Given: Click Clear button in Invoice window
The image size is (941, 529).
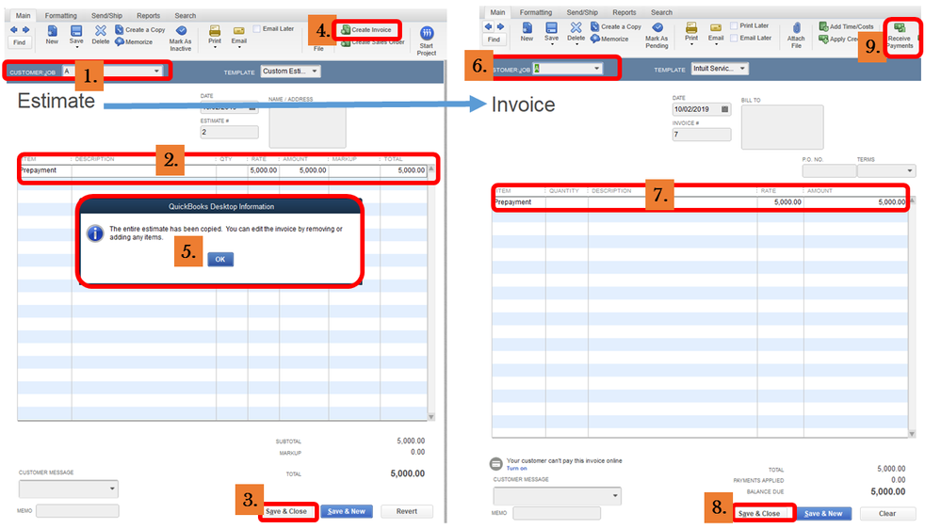Looking at the screenshot, I should point(887,513).
